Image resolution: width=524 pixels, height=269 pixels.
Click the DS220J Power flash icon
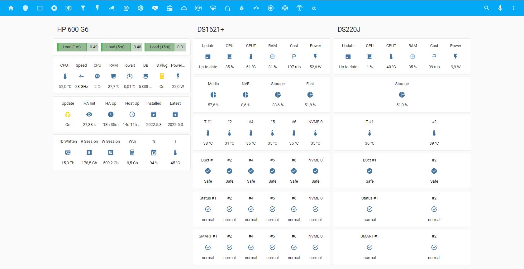[455, 56]
